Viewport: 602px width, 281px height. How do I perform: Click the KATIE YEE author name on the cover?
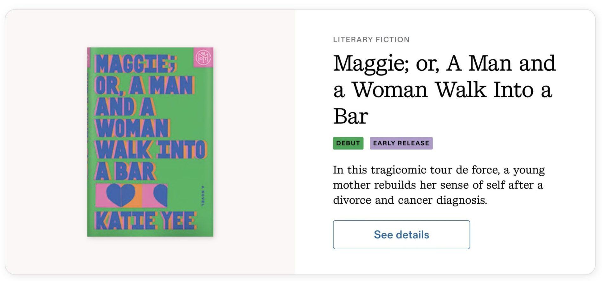pos(146,220)
